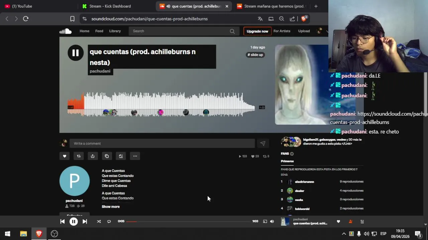
Task: Pause the track with the large hero button
Action: (76, 53)
